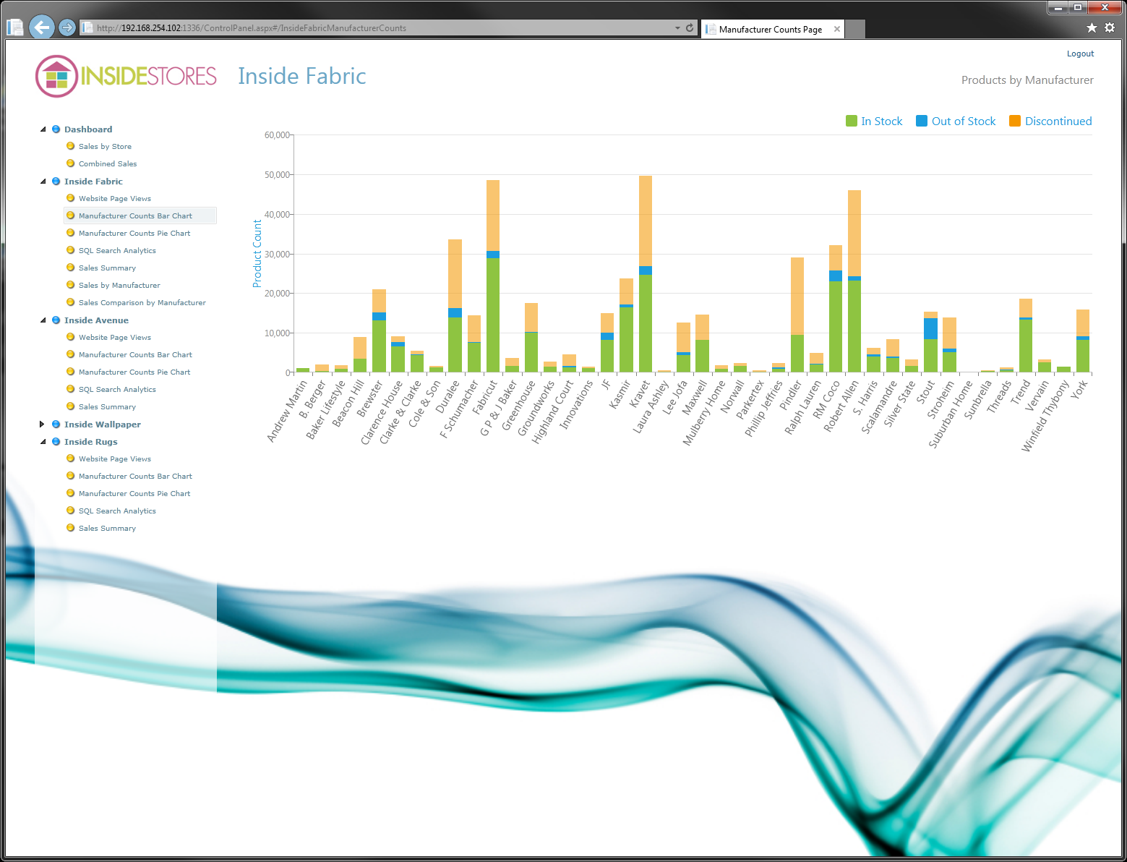Open Inside Rugs SQL Search Analytics
The width and height of the screenshot is (1127, 862).
[x=117, y=511]
